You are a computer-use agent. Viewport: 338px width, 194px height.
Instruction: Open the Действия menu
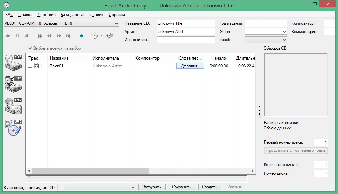pyautogui.click(x=46, y=15)
